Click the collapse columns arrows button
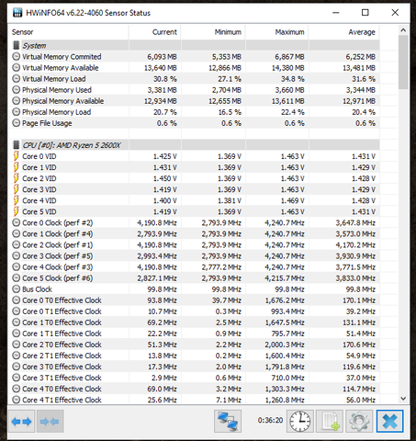The height and width of the screenshot is (441, 416). click(51, 422)
